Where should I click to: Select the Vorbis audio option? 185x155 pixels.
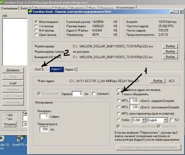coord(118,120)
